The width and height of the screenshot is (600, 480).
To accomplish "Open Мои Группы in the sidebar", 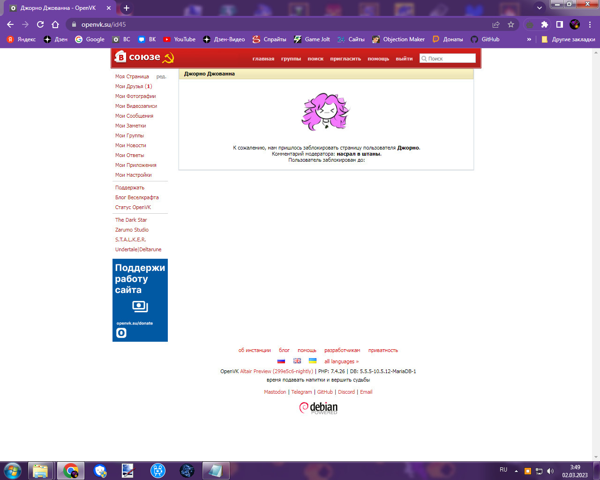I will (x=130, y=135).
